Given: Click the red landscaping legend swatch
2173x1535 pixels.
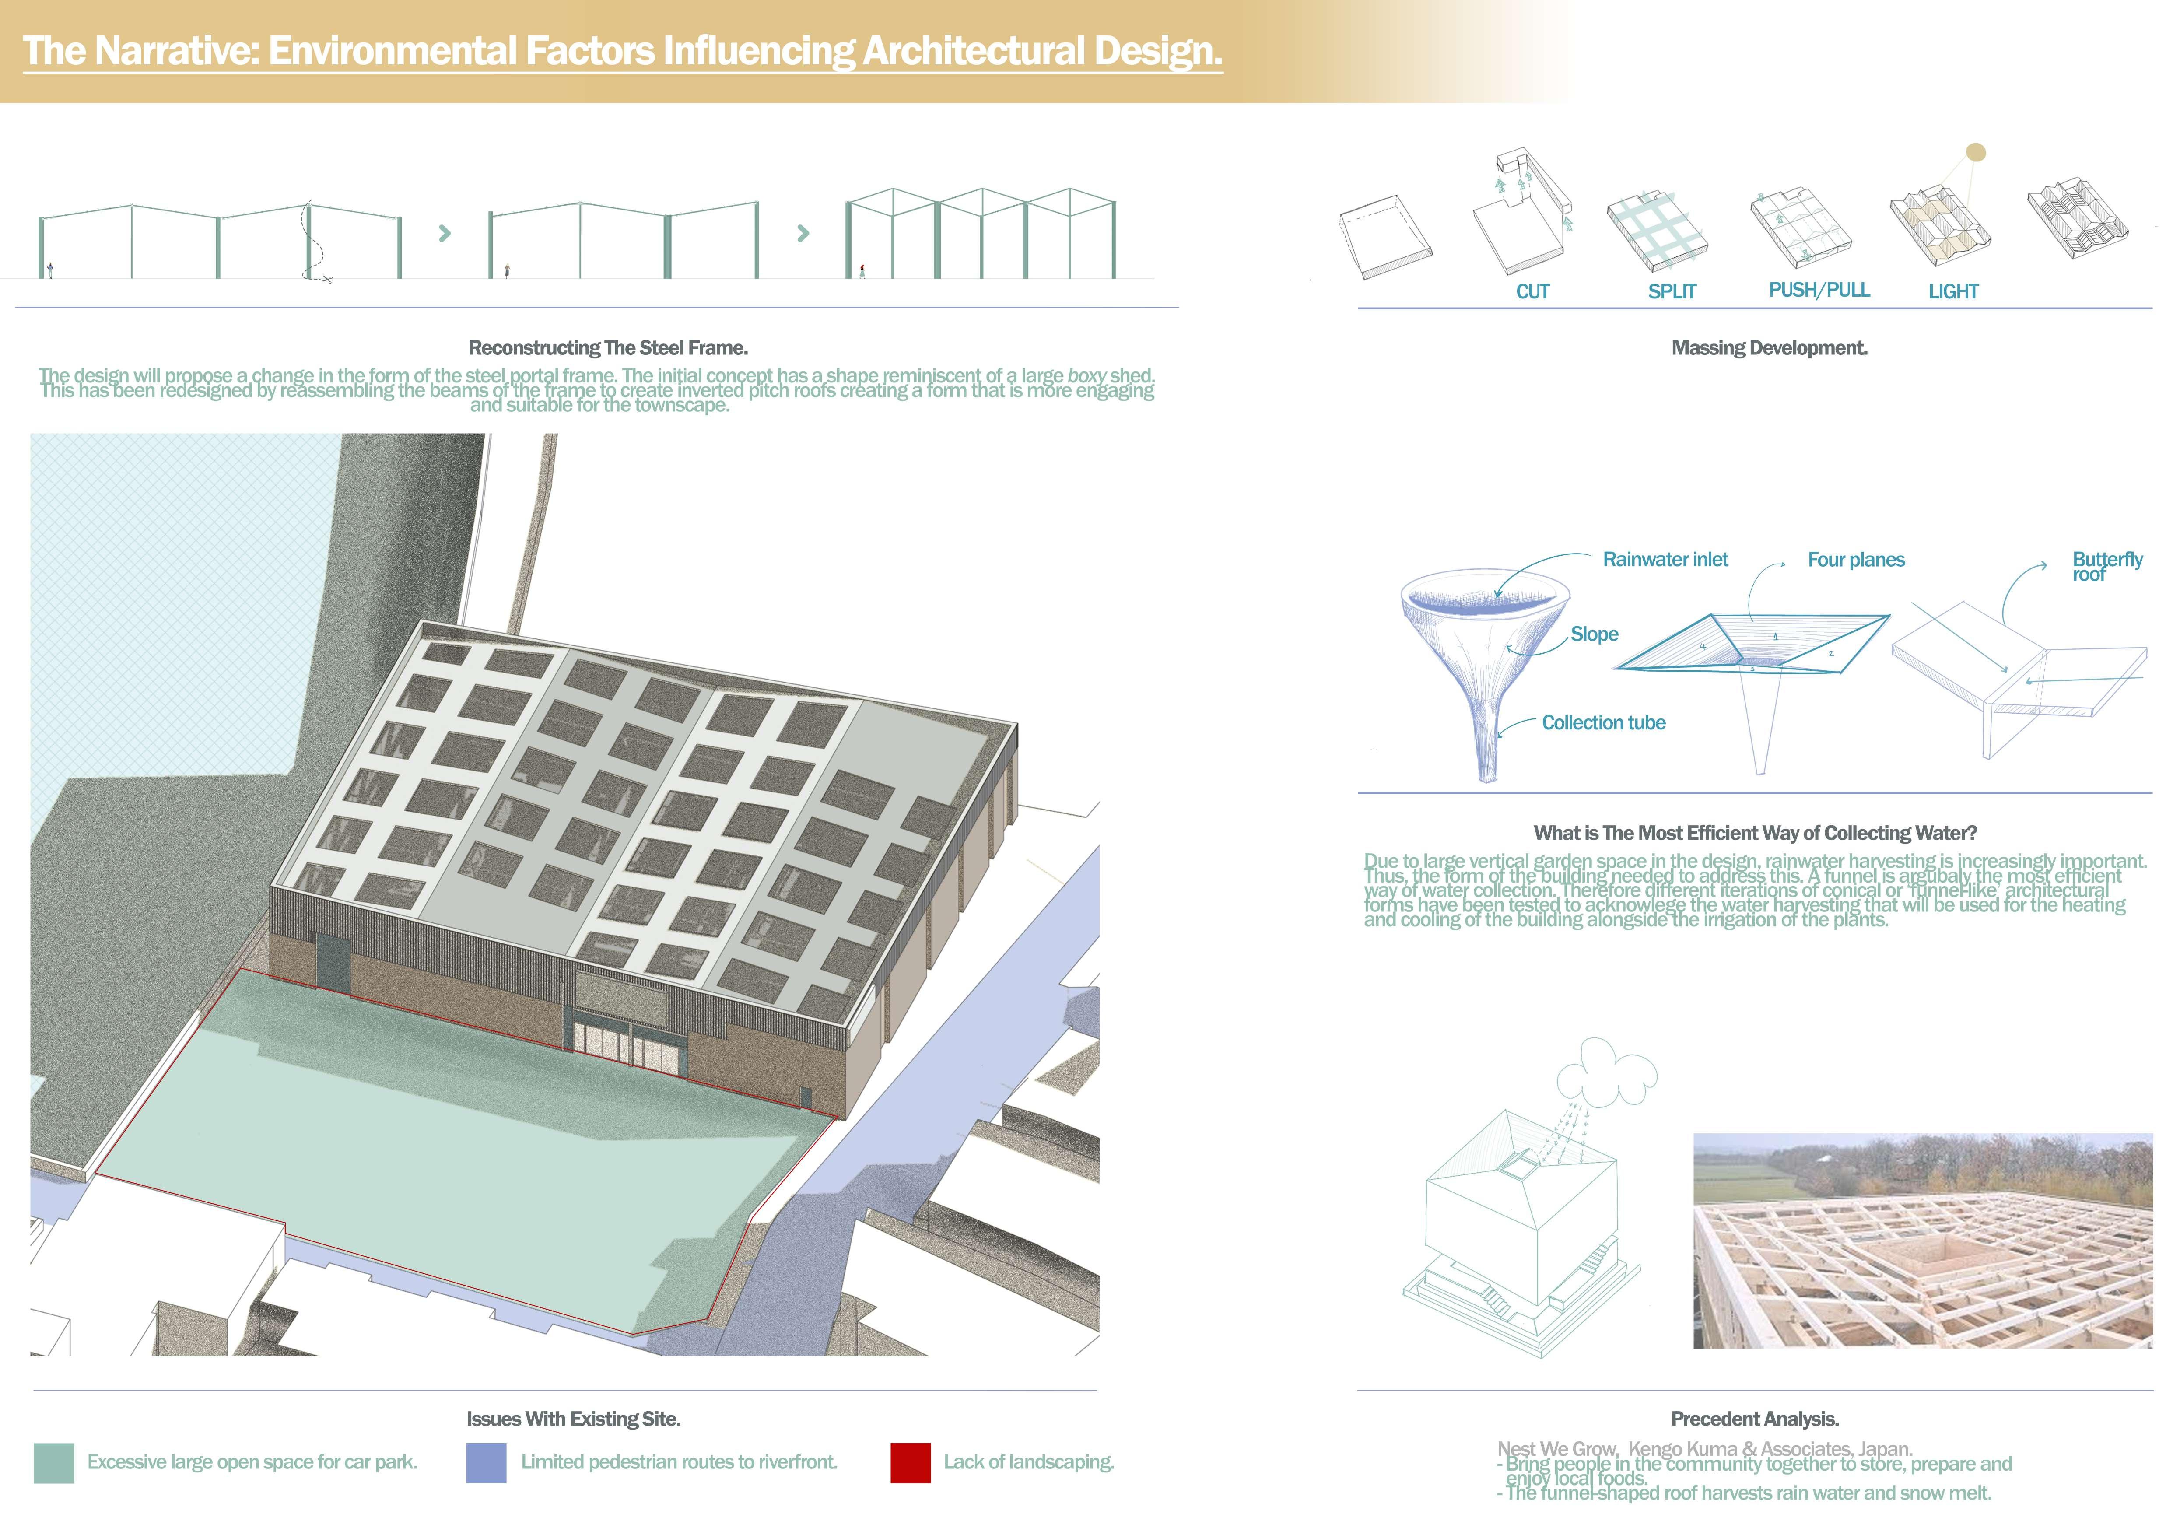Looking at the screenshot, I should (911, 1463).
